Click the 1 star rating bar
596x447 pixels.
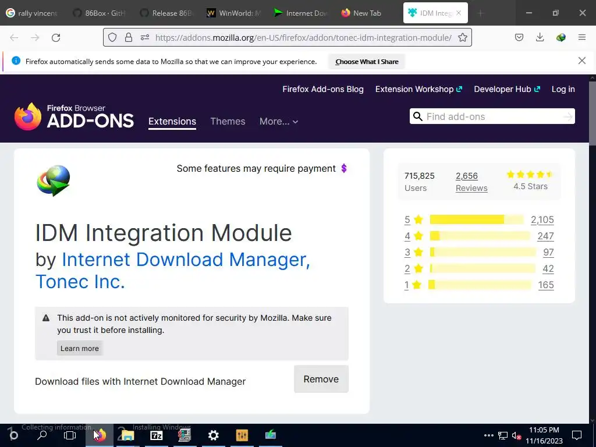coord(480,285)
